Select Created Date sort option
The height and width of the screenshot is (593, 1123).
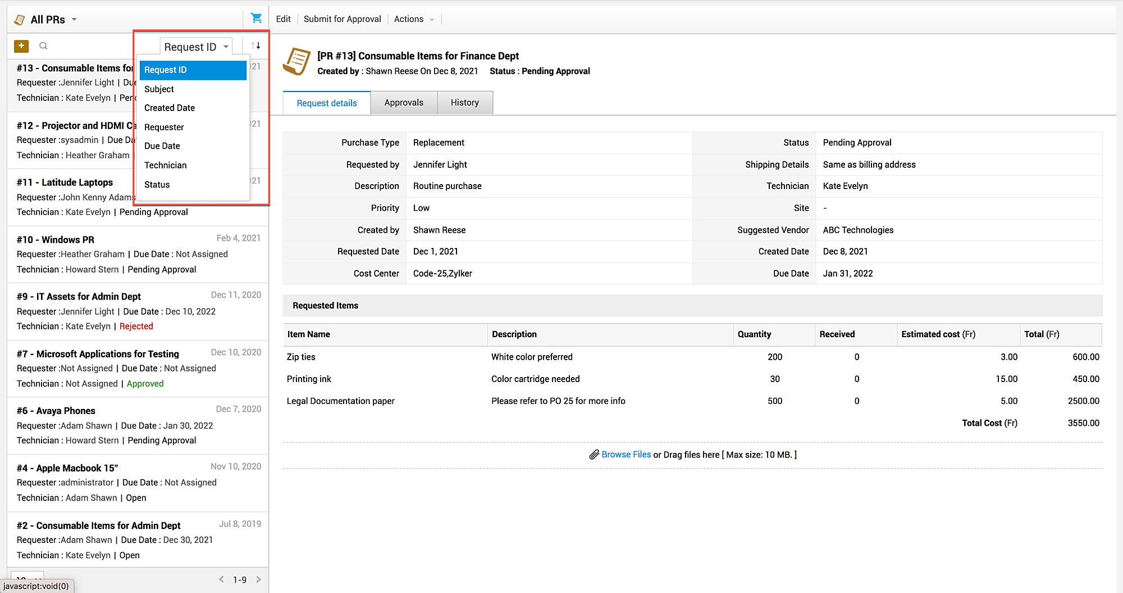click(170, 108)
